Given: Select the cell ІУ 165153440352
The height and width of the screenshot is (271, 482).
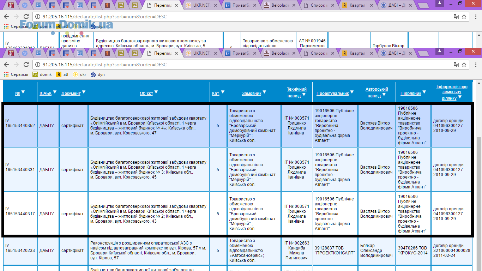Looking at the screenshot, I should coord(20,126).
